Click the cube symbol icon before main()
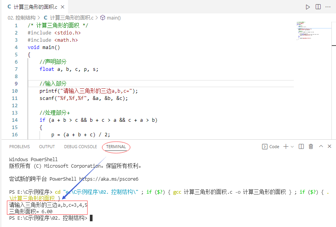 pyautogui.click(x=103, y=18)
